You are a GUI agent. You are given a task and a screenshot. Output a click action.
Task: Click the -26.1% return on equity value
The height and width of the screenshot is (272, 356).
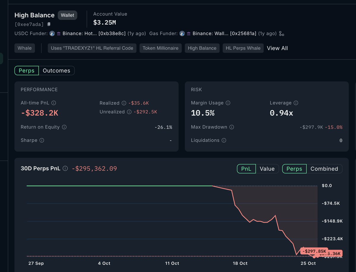(x=163, y=127)
